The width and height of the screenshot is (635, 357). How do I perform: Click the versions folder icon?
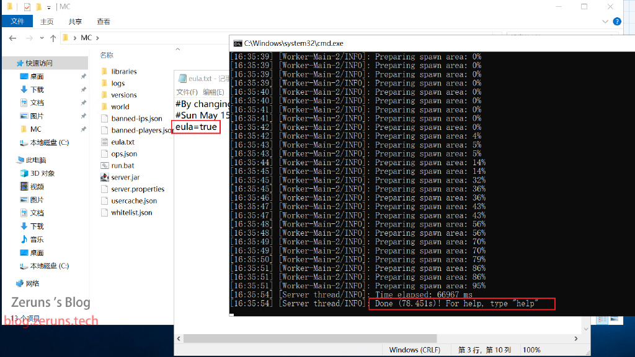[x=104, y=95]
